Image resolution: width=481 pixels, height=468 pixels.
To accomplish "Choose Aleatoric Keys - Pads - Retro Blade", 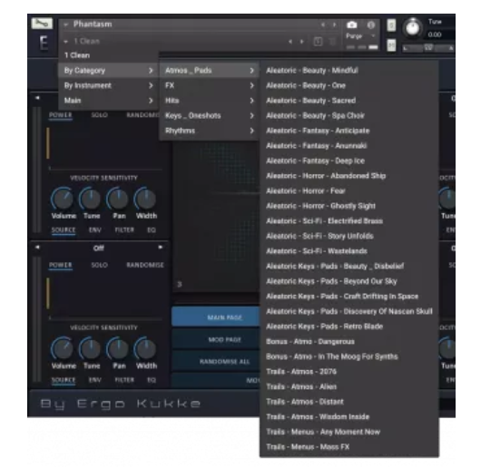I will coord(349,327).
